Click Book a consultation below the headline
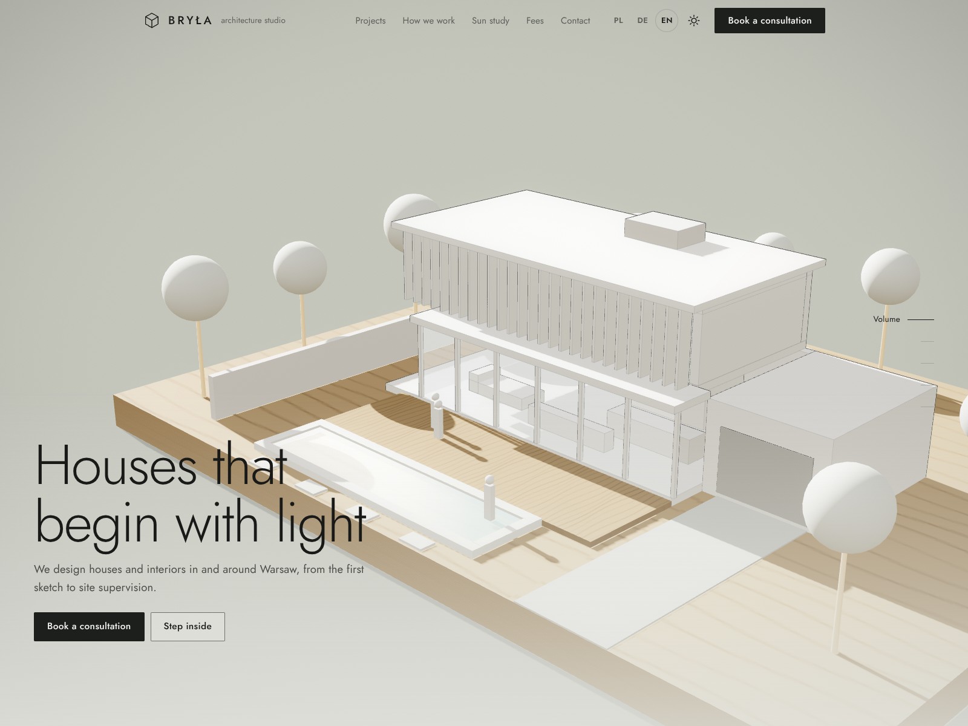Screen dimensions: 968x726 (89, 626)
